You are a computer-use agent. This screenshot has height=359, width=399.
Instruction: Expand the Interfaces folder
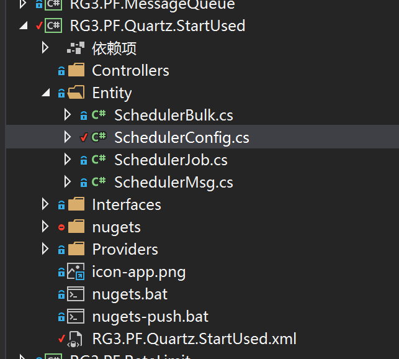coord(45,204)
